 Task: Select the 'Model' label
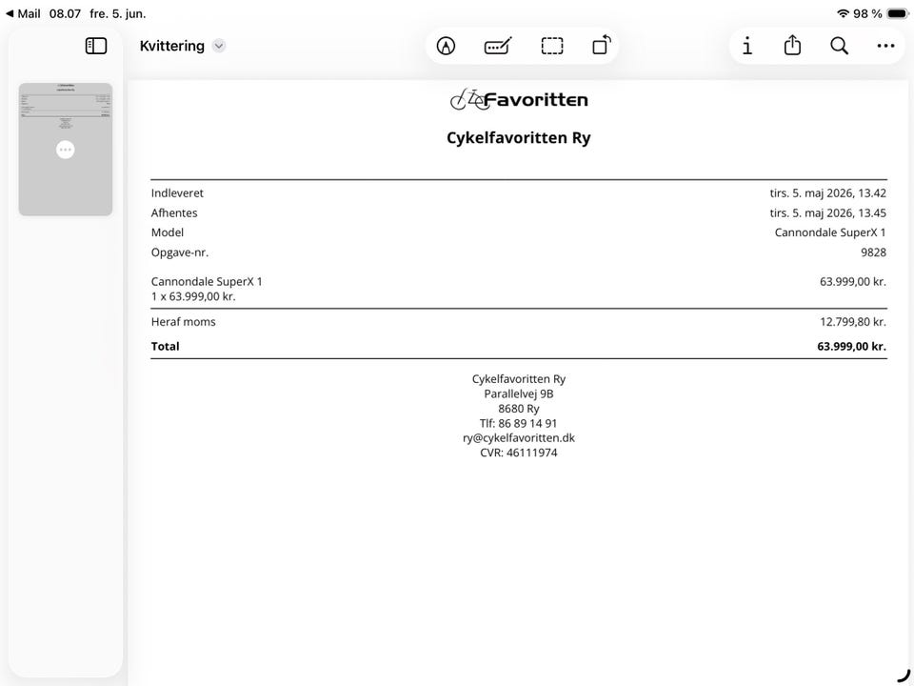click(168, 232)
